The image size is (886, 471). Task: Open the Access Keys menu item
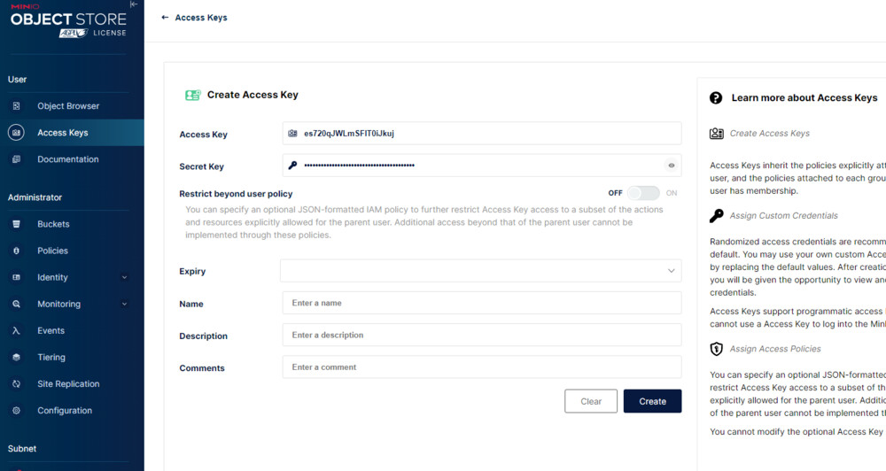point(62,133)
